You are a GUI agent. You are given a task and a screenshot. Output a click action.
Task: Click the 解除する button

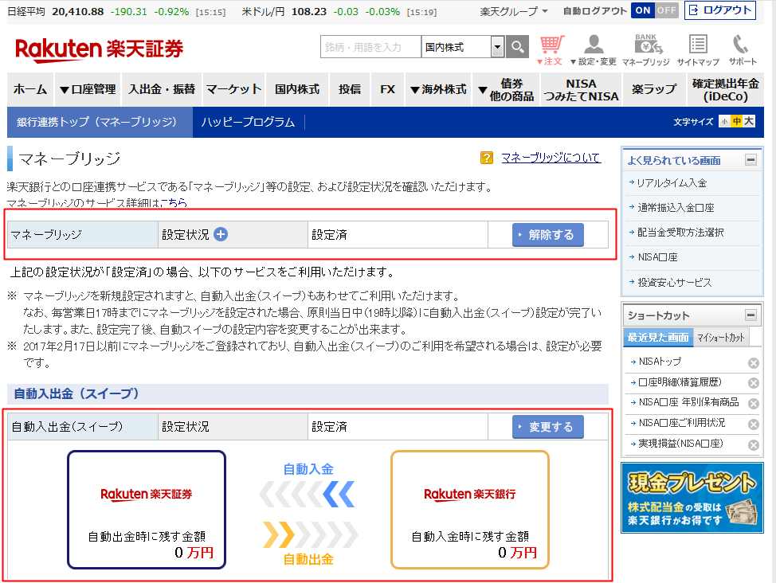(548, 235)
